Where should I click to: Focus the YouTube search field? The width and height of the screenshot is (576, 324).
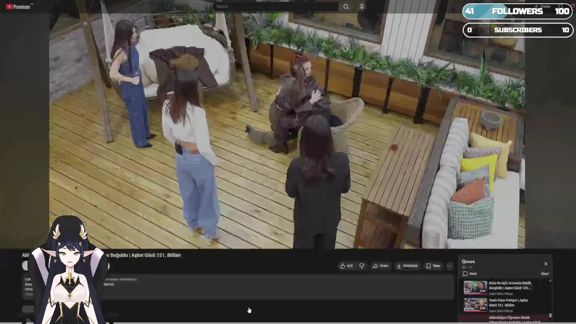[x=275, y=6]
